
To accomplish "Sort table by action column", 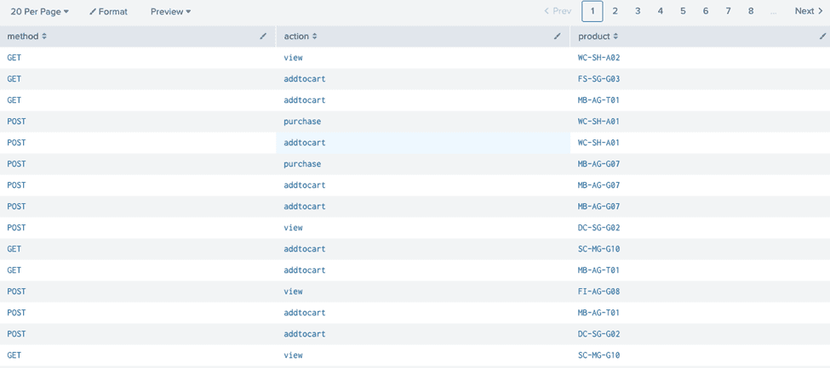I will pyautogui.click(x=301, y=37).
